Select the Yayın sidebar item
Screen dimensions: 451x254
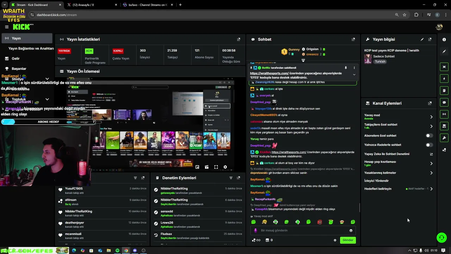27,38
